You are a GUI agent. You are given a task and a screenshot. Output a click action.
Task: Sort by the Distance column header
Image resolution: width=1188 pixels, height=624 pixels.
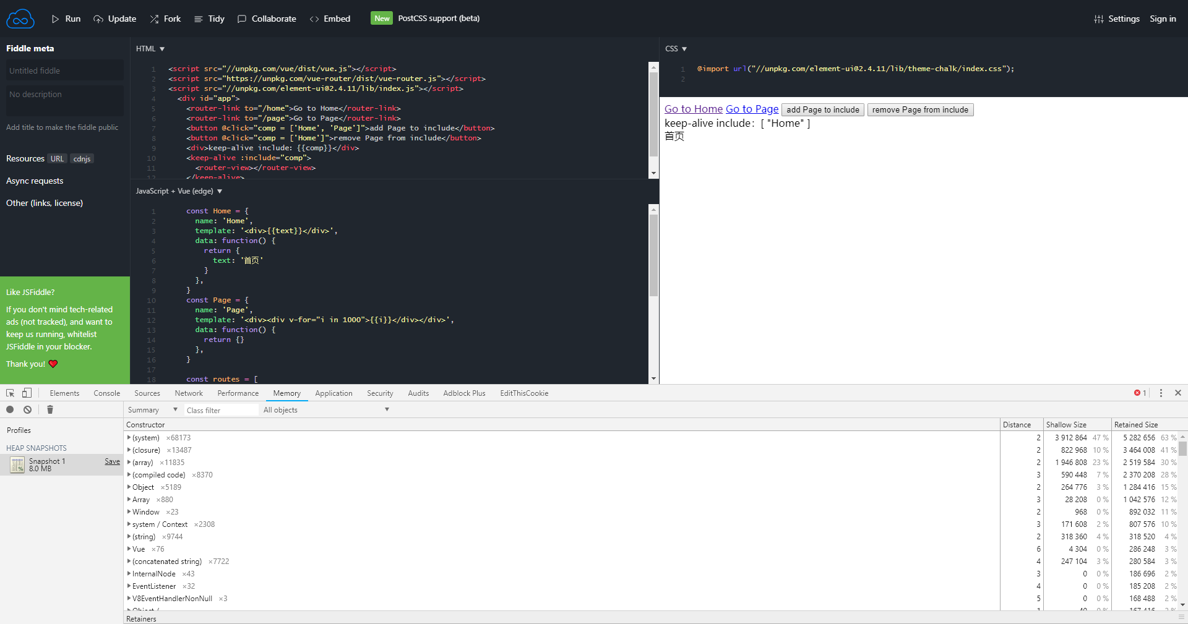click(1022, 425)
